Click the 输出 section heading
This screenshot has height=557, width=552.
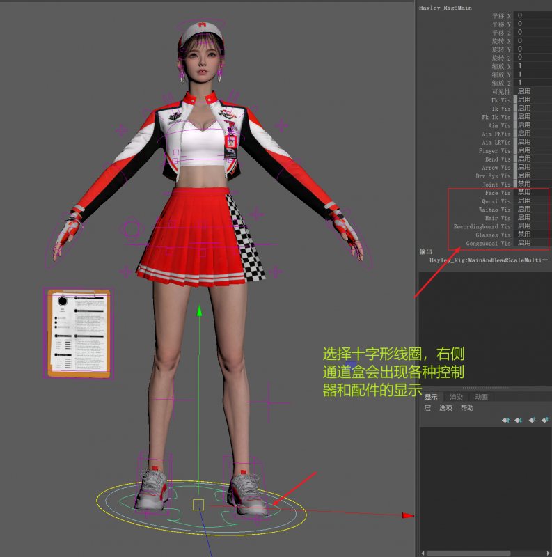(425, 251)
